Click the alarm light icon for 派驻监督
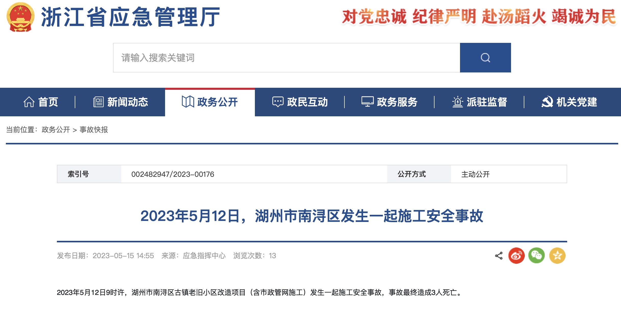 (457, 102)
